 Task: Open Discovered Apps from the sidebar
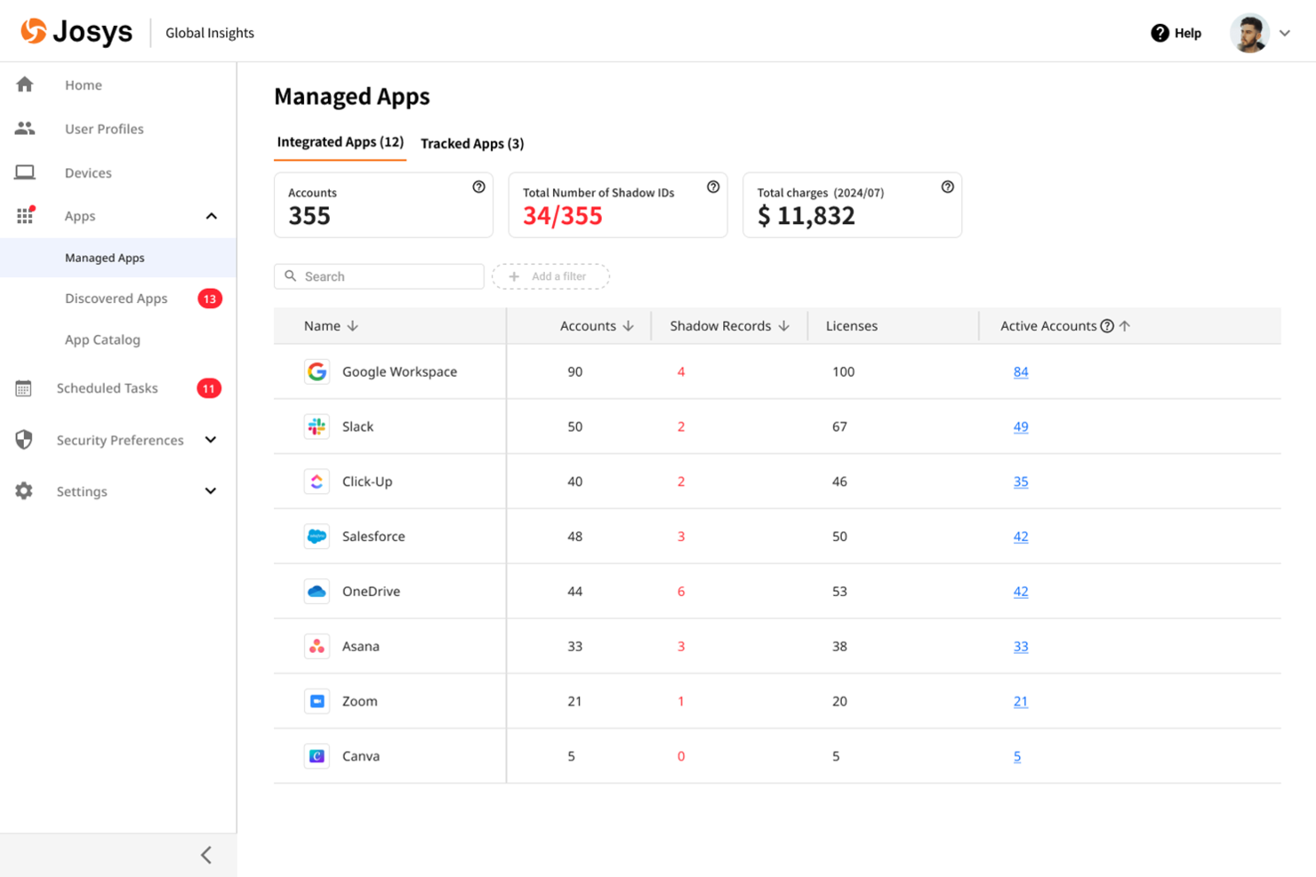pos(116,299)
